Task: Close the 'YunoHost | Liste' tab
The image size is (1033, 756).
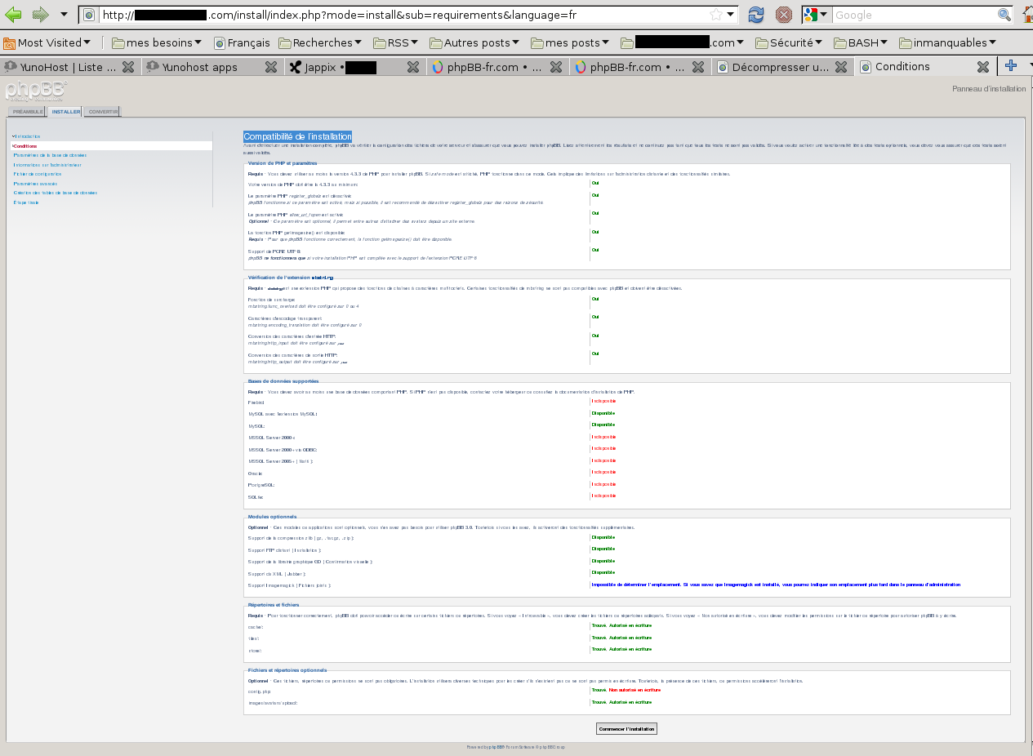Action: click(128, 67)
